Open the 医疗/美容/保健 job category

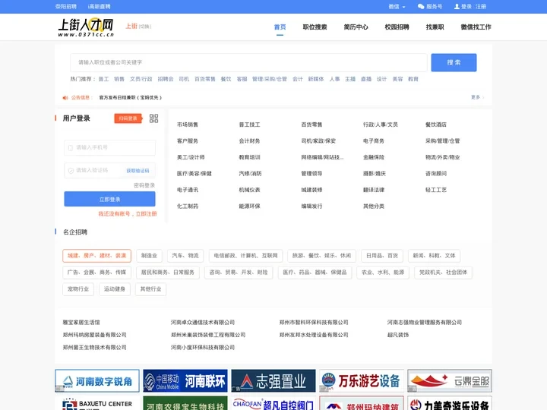[194, 174]
